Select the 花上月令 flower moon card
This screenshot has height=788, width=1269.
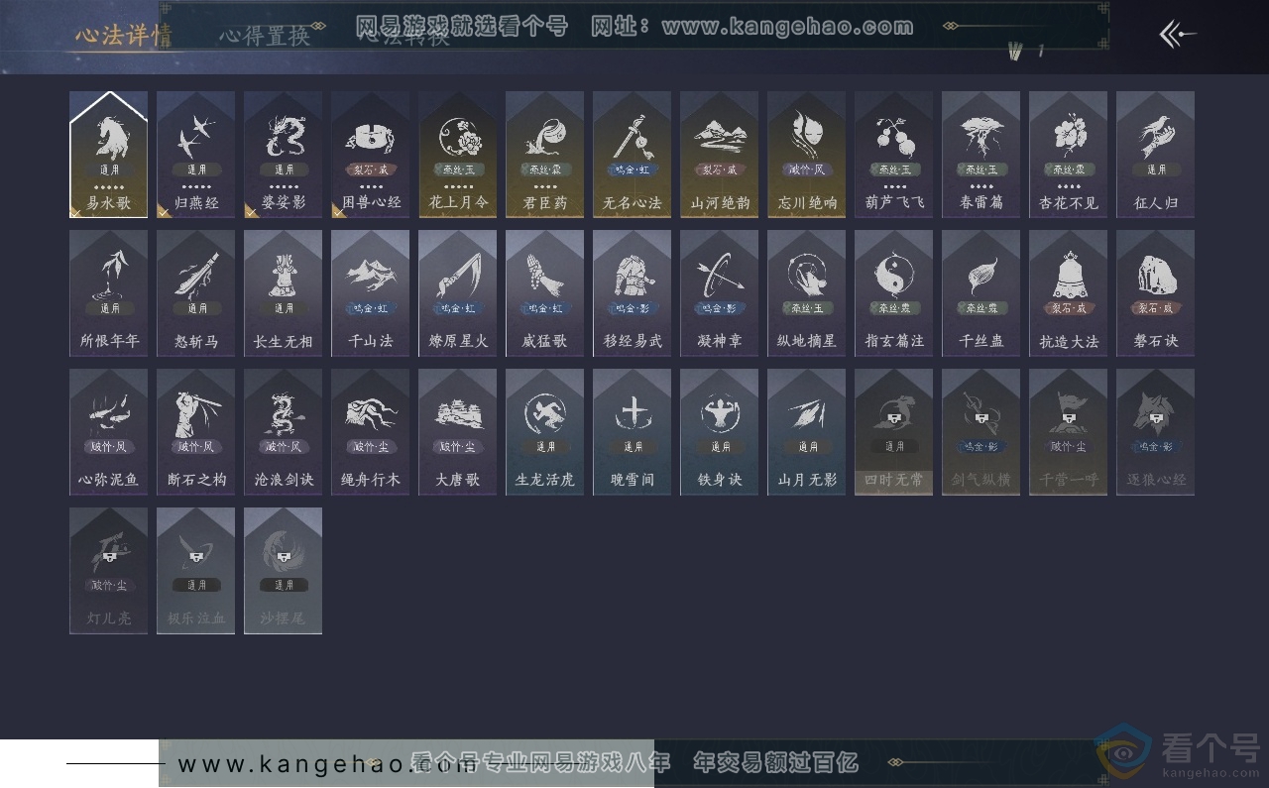[458, 155]
